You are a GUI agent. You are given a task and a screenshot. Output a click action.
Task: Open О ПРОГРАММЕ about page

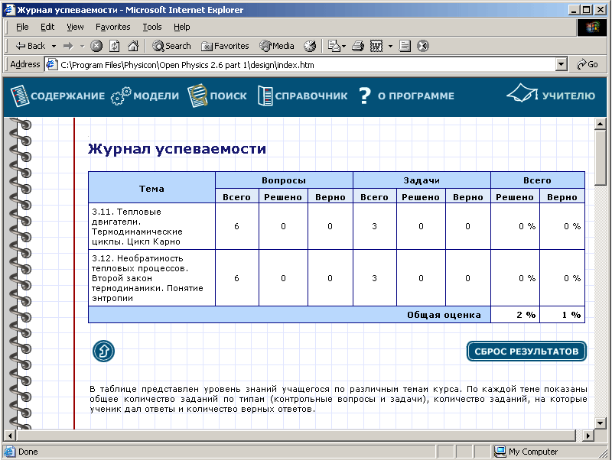[x=406, y=96]
